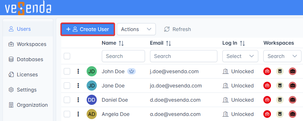The image size is (303, 121).
Task: Open the Actions dropdown
Action: coord(136,29)
